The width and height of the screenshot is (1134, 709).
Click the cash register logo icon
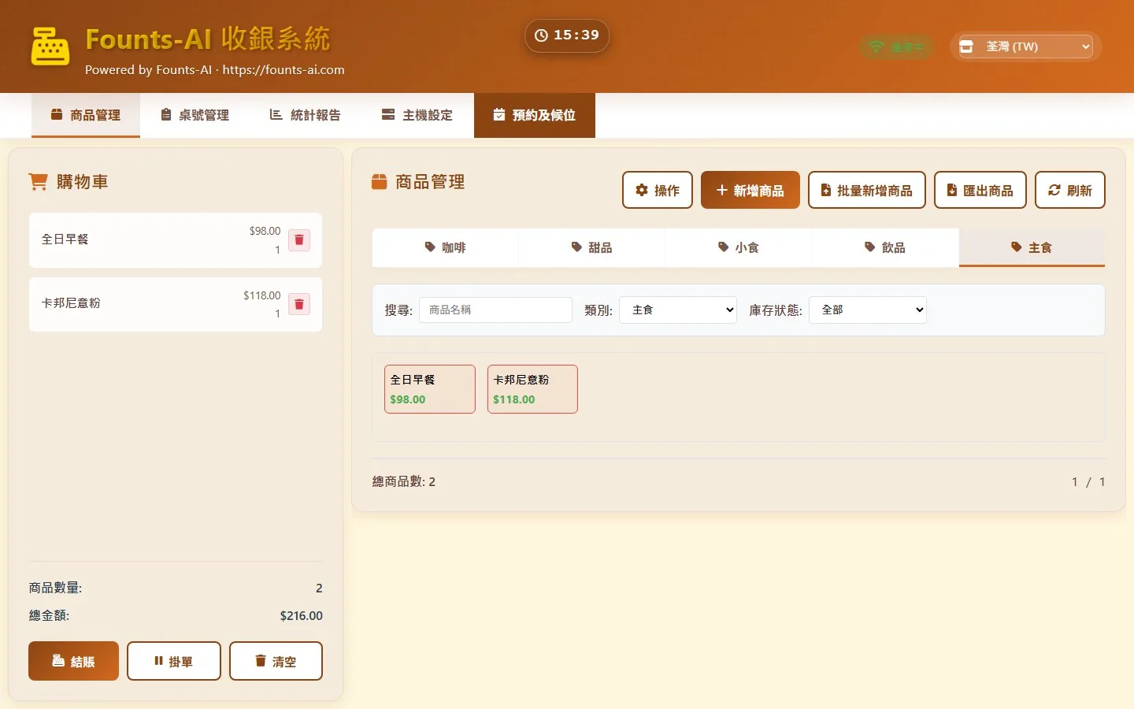(x=50, y=46)
